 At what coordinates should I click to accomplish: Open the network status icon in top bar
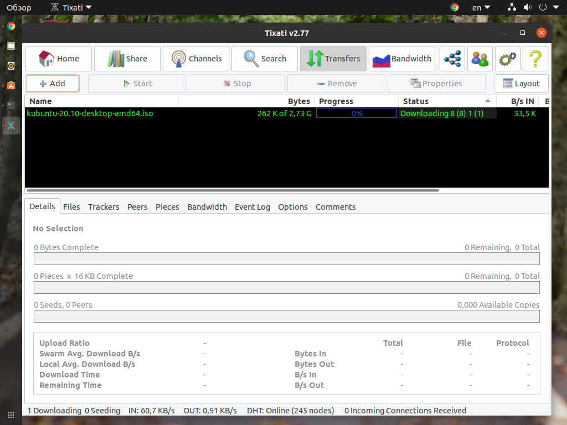512,7
